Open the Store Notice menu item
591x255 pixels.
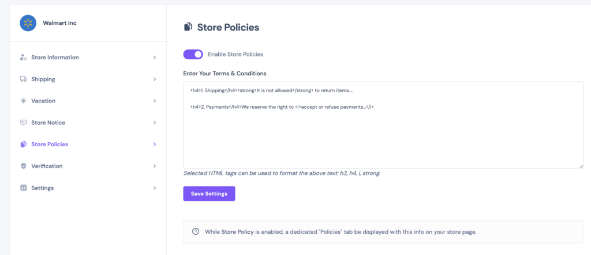tap(88, 123)
